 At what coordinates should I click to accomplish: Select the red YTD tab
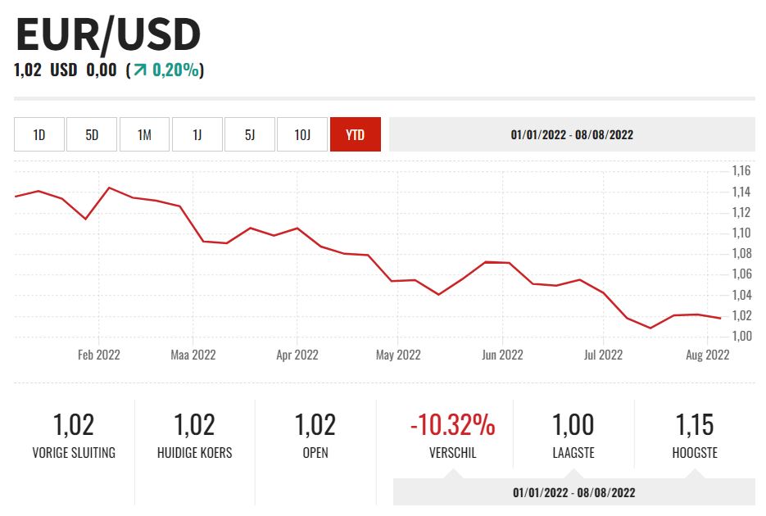(355, 134)
